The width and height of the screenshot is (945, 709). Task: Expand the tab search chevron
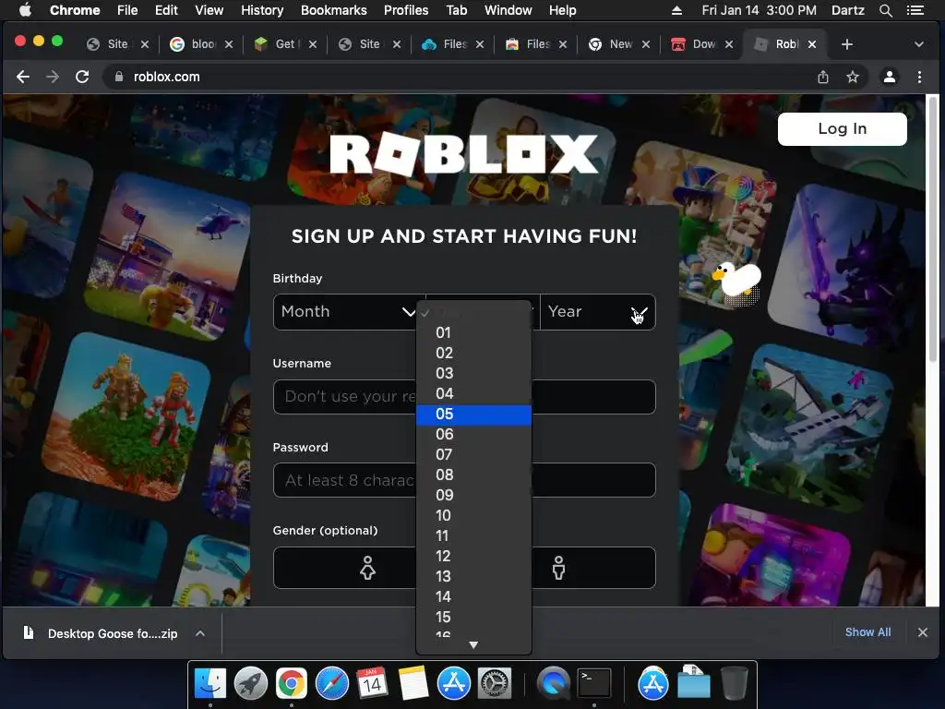(918, 44)
